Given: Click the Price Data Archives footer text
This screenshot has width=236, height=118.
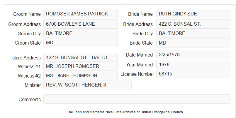Looking at the screenshot, I should pos(125,112).
